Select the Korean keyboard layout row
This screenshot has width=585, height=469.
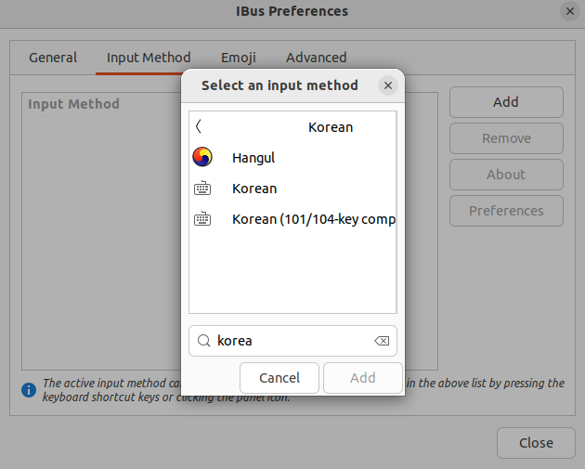292,189
